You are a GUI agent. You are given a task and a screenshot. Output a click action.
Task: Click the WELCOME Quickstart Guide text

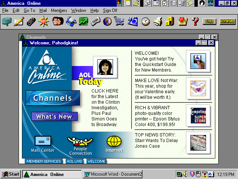(155, 62)
